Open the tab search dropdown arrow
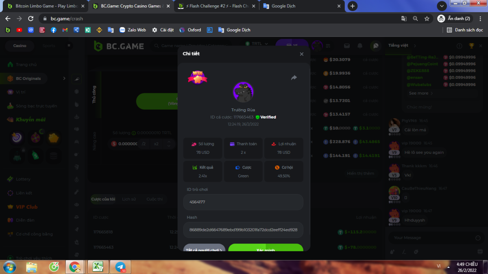488x274 pixels. pos(442,6)
